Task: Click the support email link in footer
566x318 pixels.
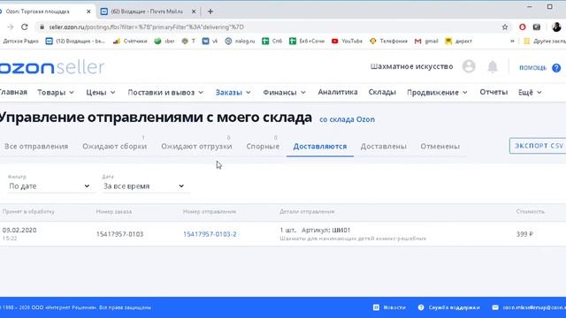Action: pos(529,307)
